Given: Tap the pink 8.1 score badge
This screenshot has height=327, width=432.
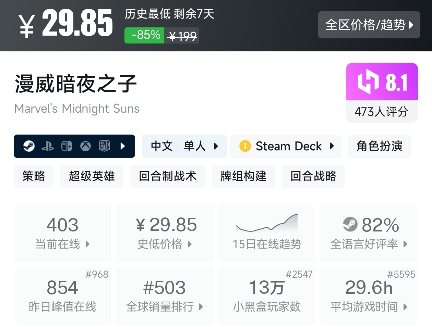Looking at the screenshot, I should [382, 82].
